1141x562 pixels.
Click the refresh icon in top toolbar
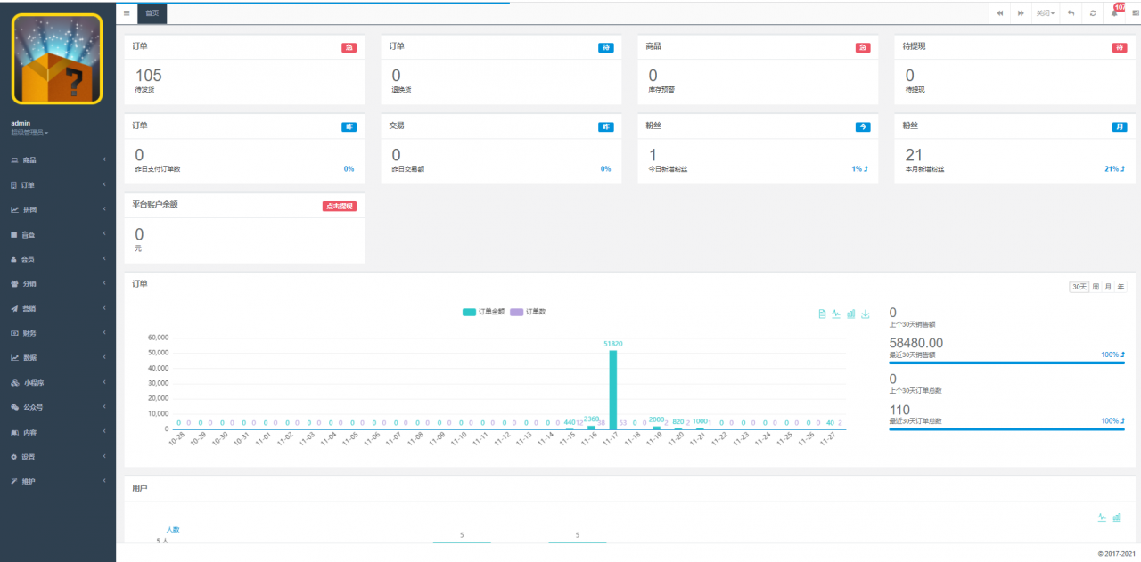(1093, 13)
